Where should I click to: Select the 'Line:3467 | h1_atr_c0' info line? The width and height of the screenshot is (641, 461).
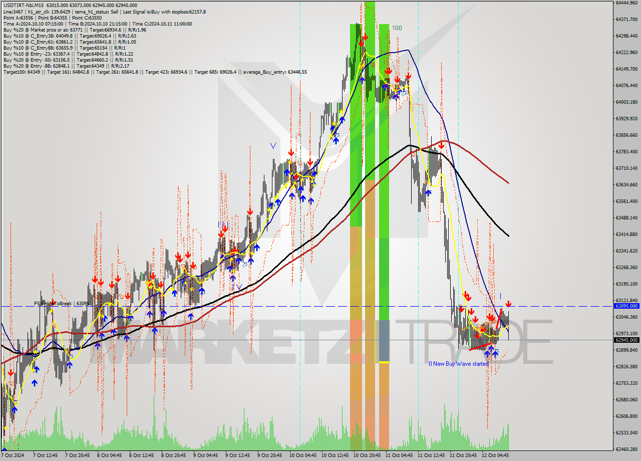pyautogui.click(x=104, y=12)
